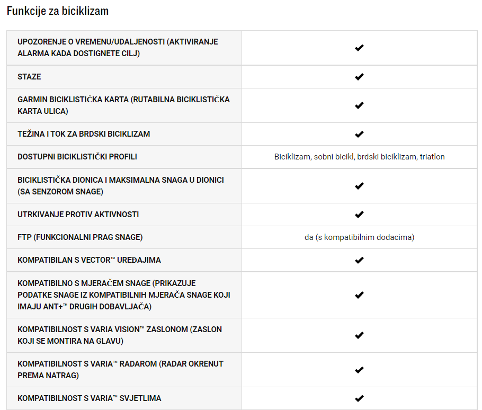This screenshot has height=410, width=482.
Task: Click the FTP (funkcionalni prag snage) label
Action: 80,237
